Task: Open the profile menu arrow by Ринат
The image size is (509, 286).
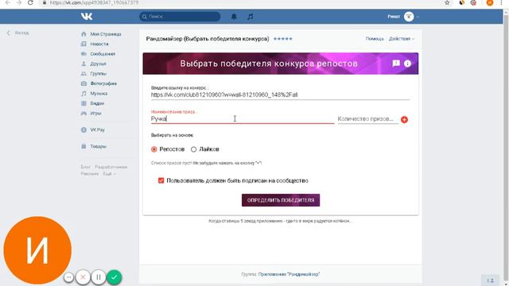Action: [418, 17]
